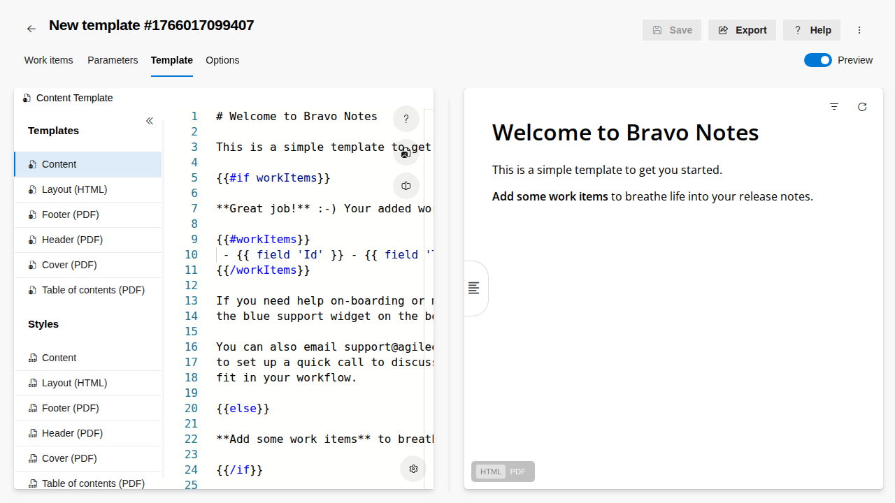Navigate back using the arrow icon
Screen dimensions: 895x503
pos(31,29)
